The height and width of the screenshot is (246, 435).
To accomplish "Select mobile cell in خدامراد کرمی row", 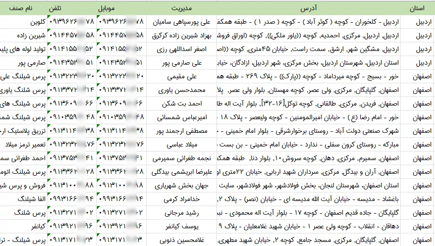I will pos(122,199).
